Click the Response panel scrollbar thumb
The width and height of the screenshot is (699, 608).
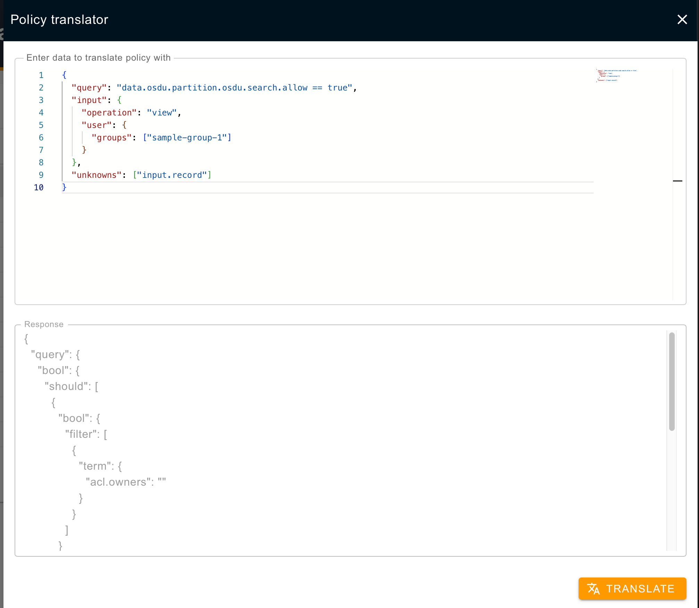[672, 381]
